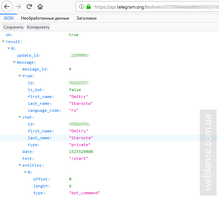This screenshot has height=198, width=219.
Task: Select the first_name key under from
Action: point(41,97)
